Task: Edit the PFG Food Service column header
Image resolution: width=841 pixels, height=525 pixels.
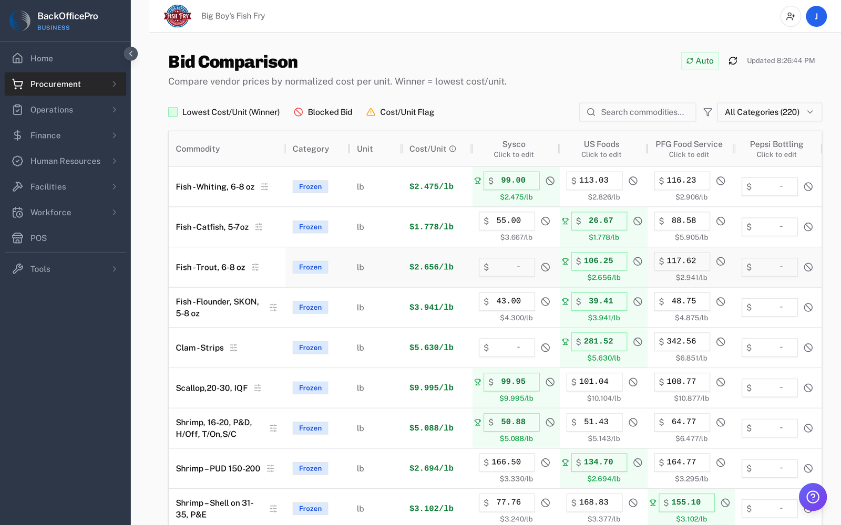Action: pyautogui.click(x=689, y=149)
